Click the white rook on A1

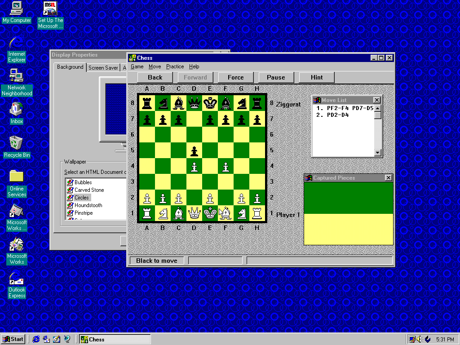147,213
